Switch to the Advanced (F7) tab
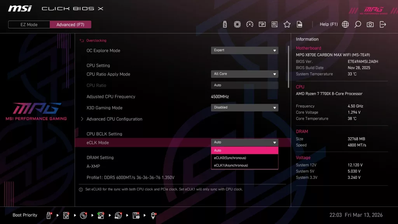Viewport: 398px width, 224px height. pyautogui.click(x=70, y=24)
